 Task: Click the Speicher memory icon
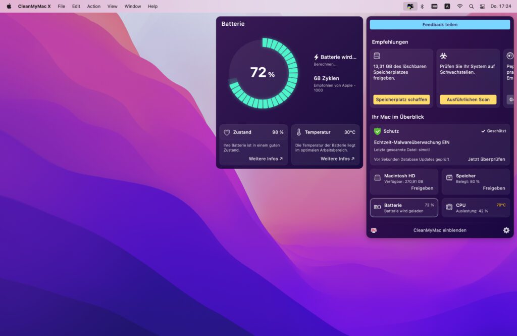pyautogui.click(x=449, y=178)
